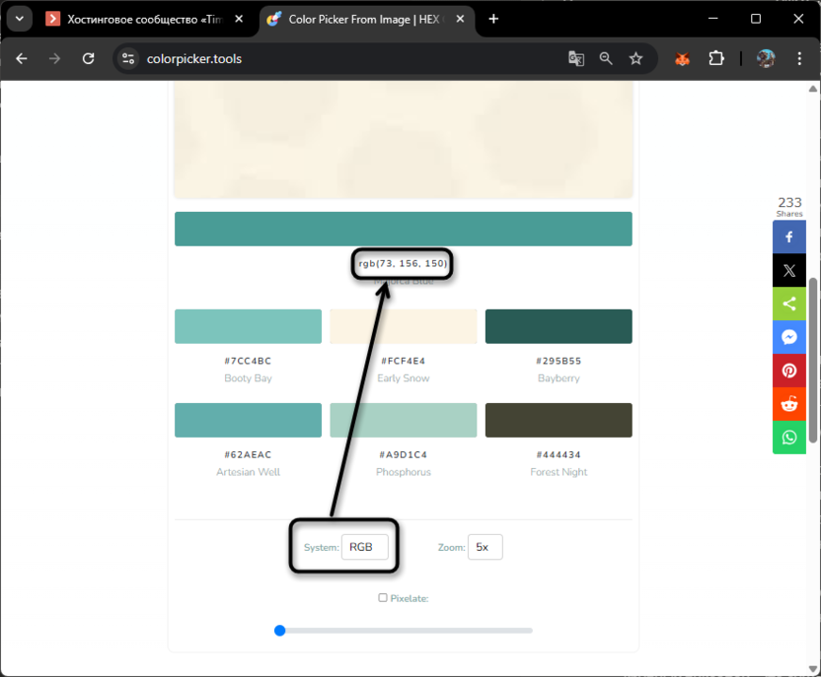The height and width of the screenshot is (677, 821).
Task: Copy the rgb(73, 156, 150) value
Action: click(x=403, y=263)
